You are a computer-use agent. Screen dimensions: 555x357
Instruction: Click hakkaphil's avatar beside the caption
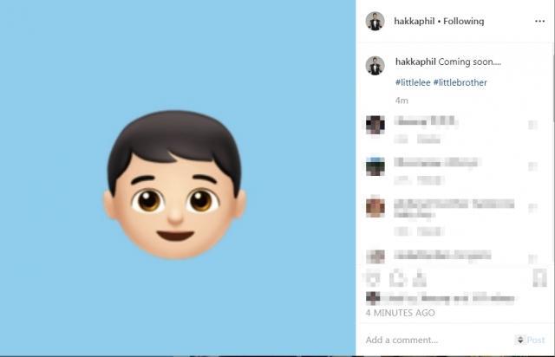click(375, 66)
